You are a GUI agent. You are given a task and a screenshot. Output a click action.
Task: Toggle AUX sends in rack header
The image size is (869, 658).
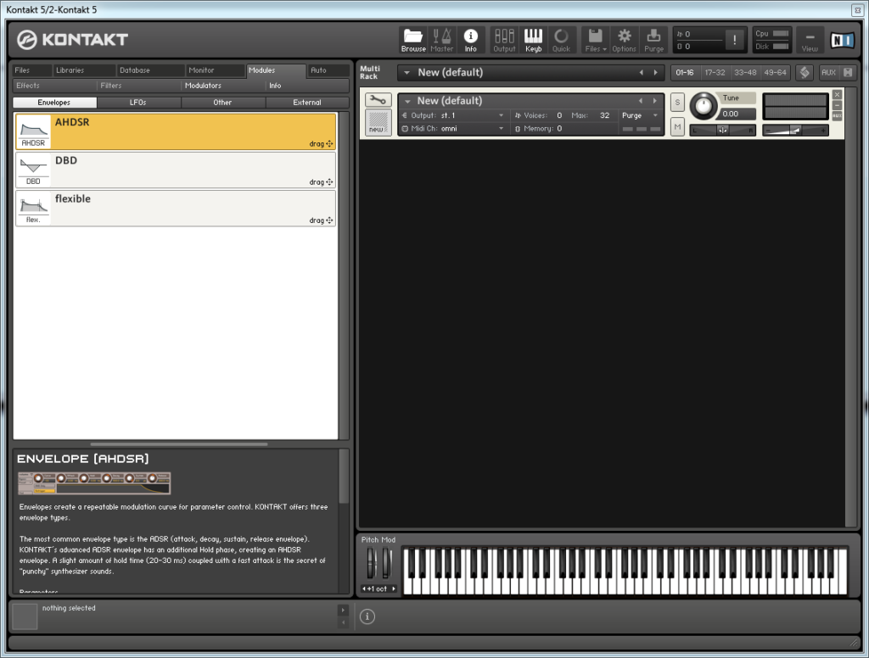(828, 73)
